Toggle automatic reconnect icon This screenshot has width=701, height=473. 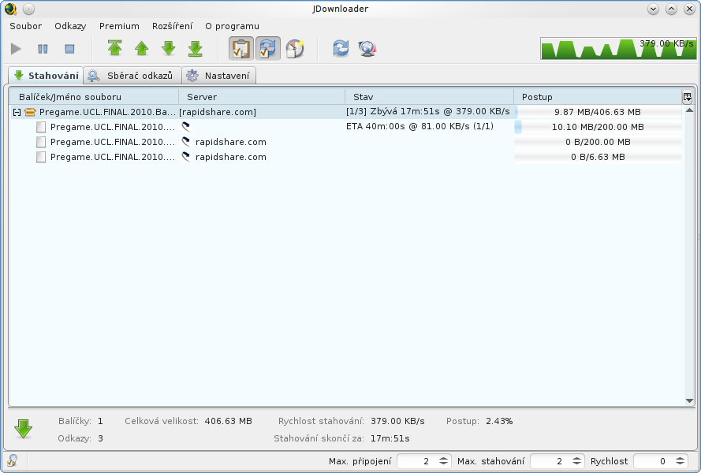click(268, 48)
